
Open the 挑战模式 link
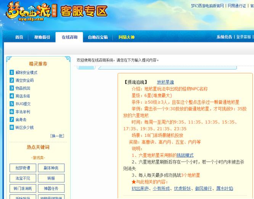pos(185,155)
